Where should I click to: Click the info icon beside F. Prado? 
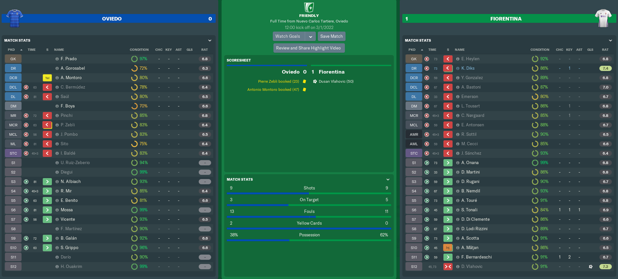coord(57,59)
